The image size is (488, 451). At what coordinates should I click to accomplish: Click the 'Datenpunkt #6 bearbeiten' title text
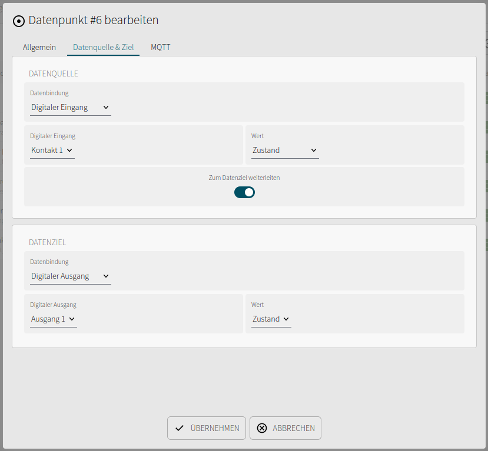[94, 20]
